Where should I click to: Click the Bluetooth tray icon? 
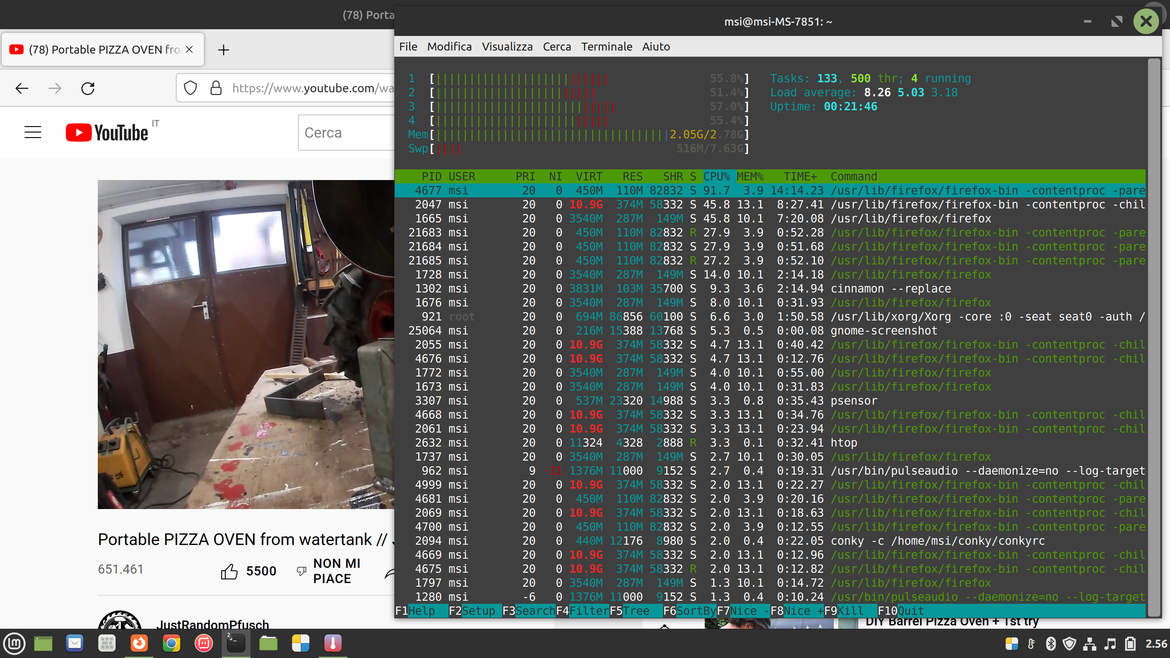click(1051, 643)
